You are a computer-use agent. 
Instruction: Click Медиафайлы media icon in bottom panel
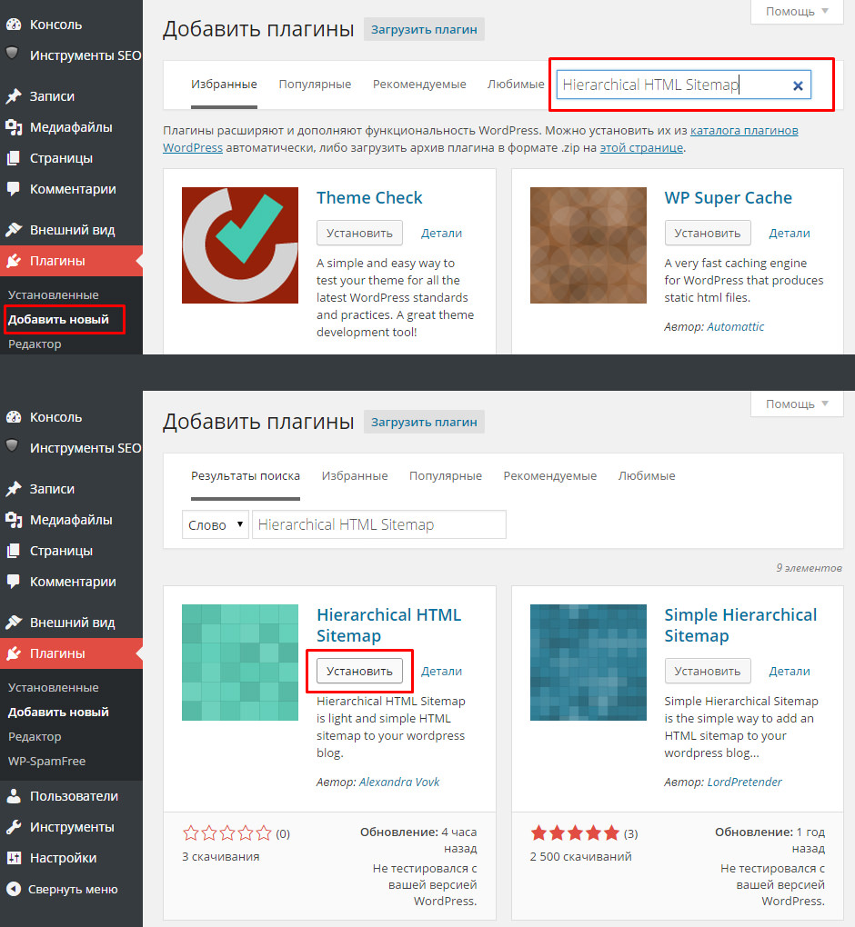14,520
